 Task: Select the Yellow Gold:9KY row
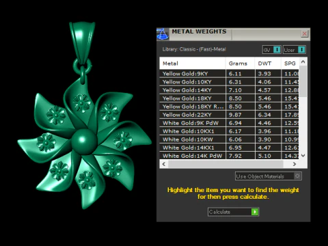tap(229, 74)
